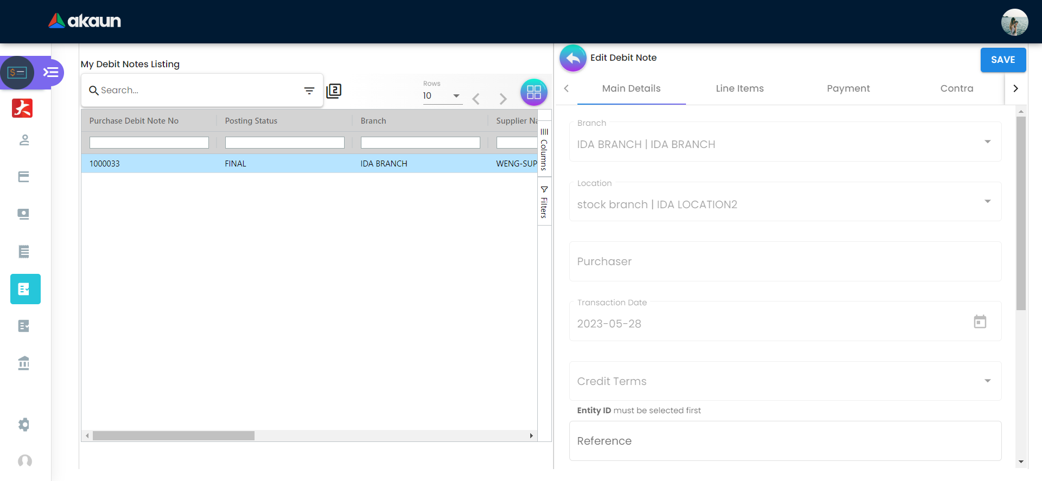Expand the Location dropdown
This screenshot has height=481, width=1042.
(987, 202)
